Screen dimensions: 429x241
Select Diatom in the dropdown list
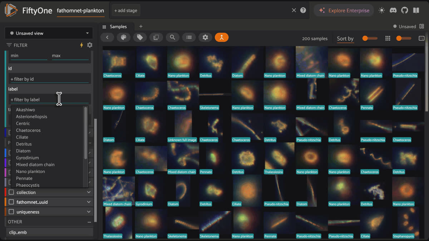click(23, 151)
